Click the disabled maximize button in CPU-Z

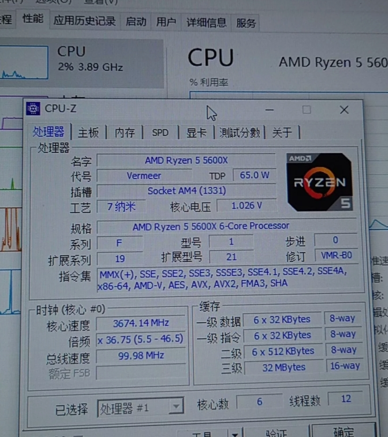coord(306,110)
